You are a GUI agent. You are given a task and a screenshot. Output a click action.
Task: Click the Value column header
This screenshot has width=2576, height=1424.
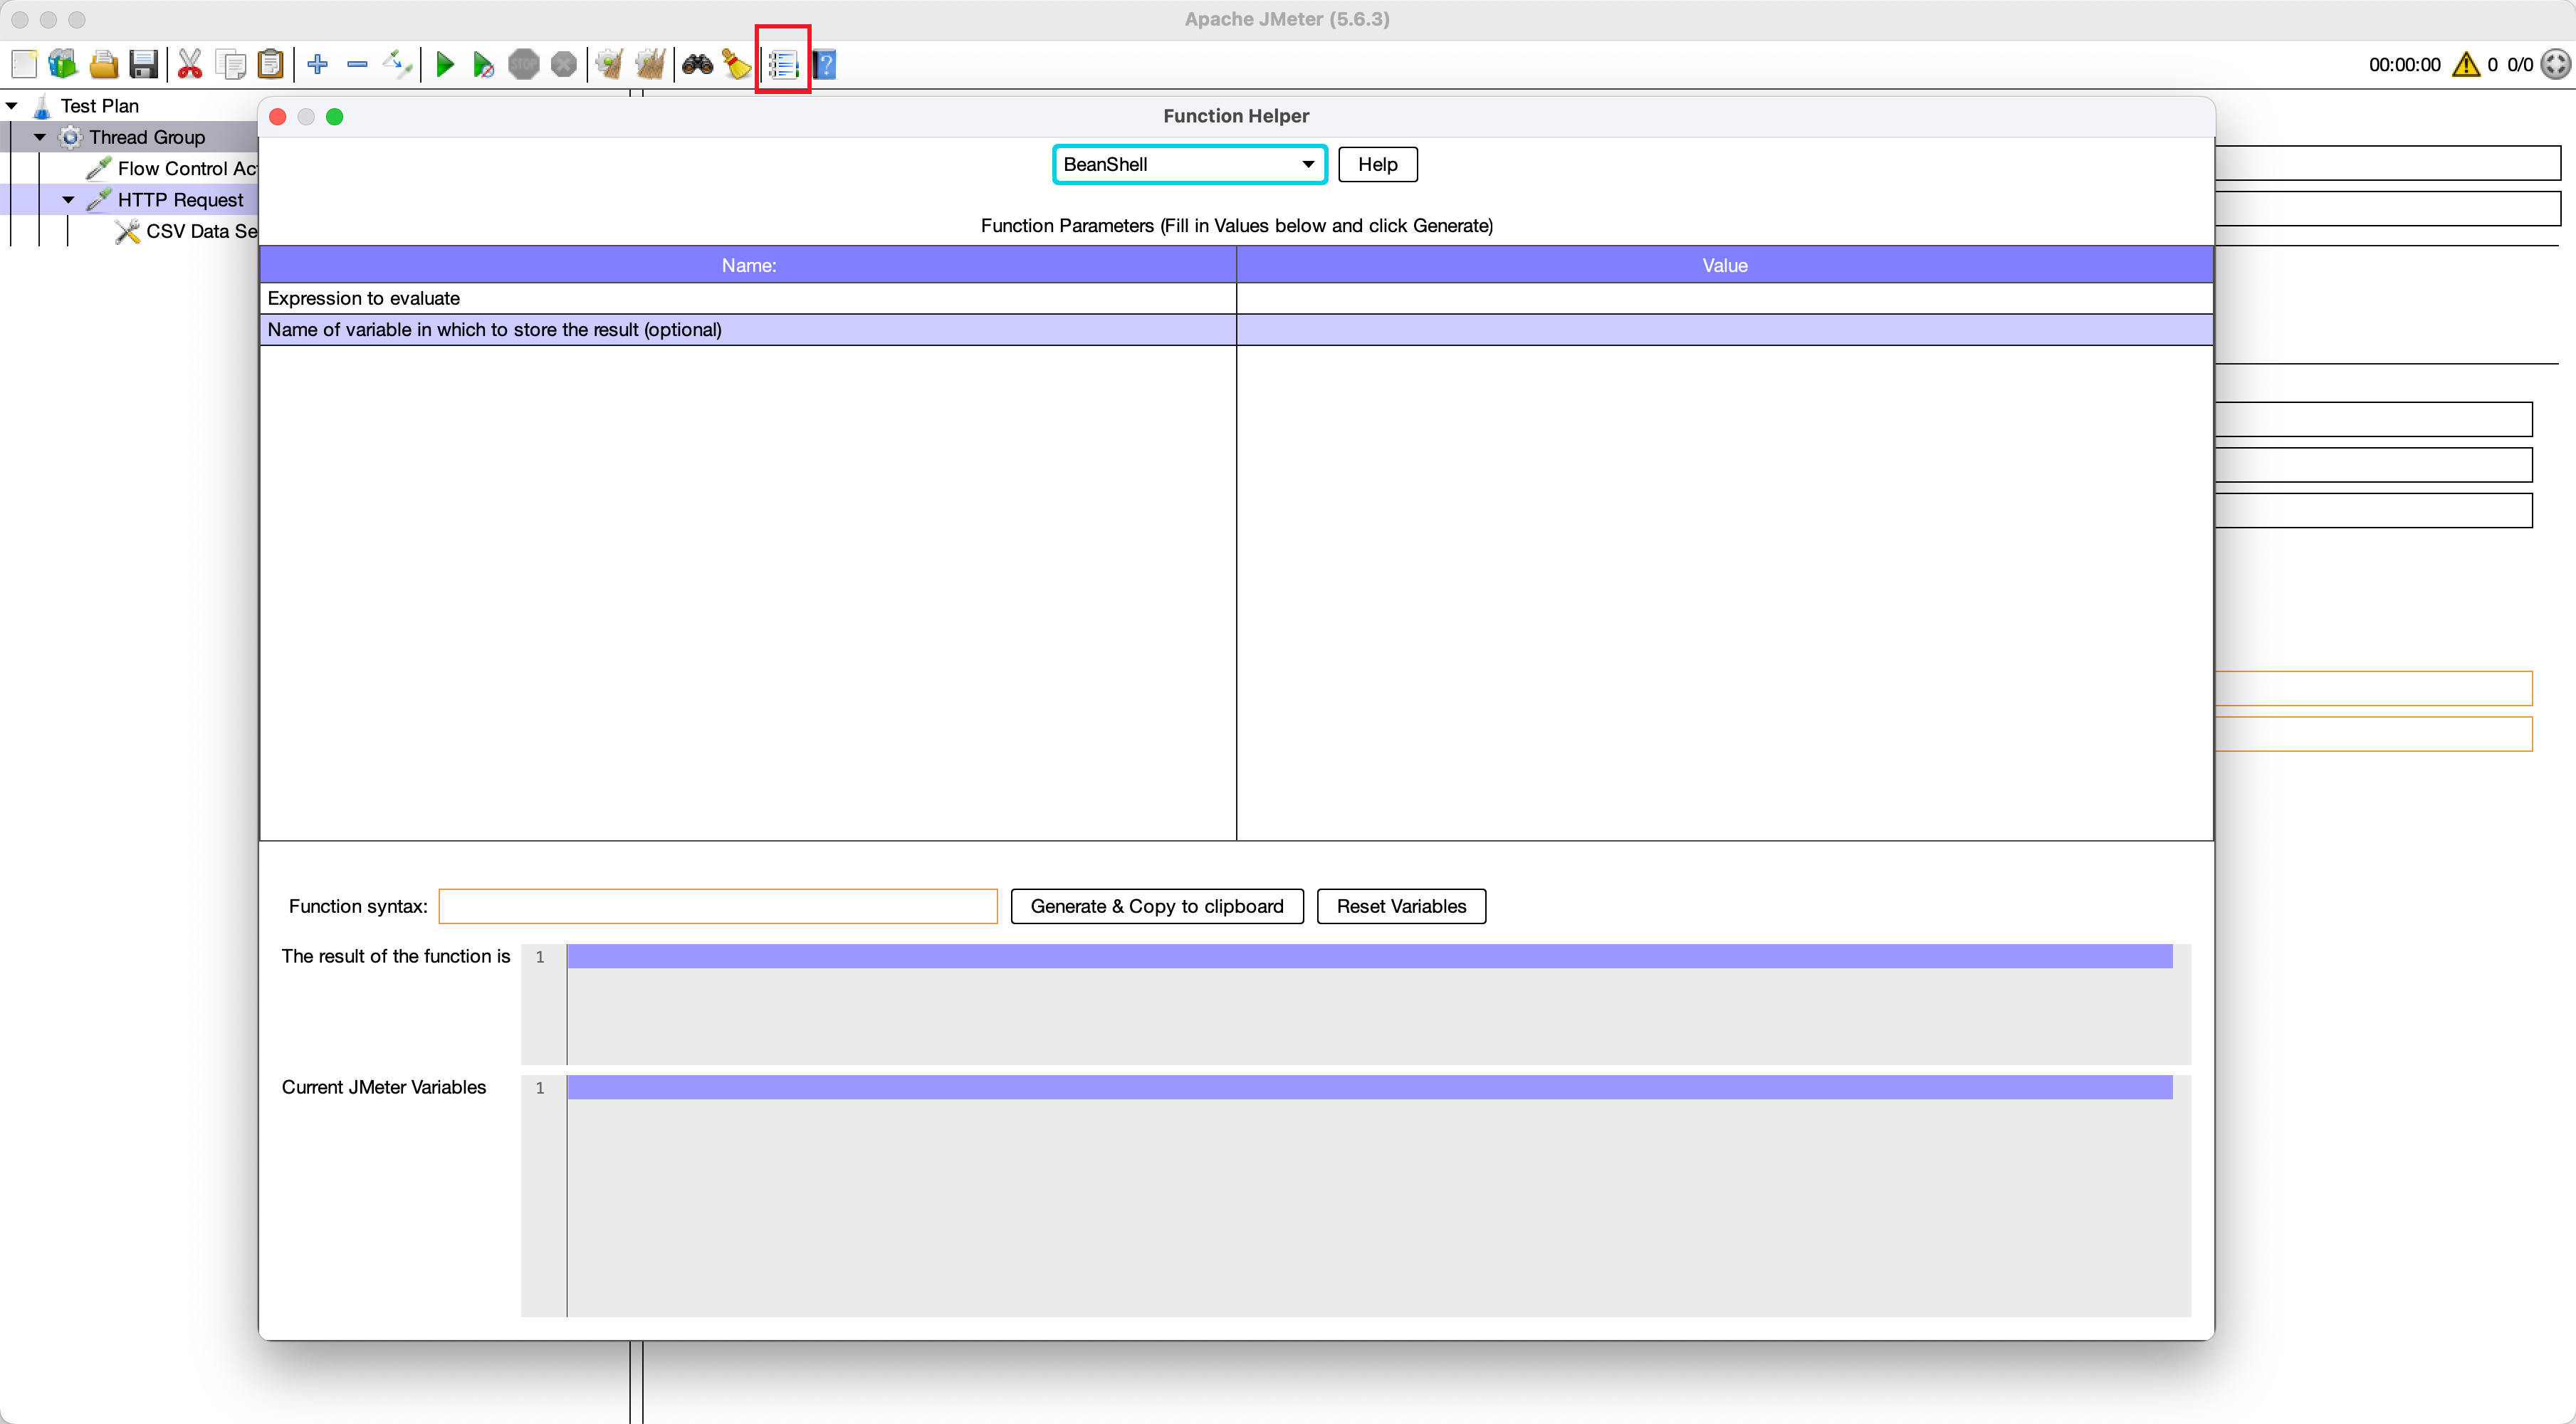(1724, 265)
